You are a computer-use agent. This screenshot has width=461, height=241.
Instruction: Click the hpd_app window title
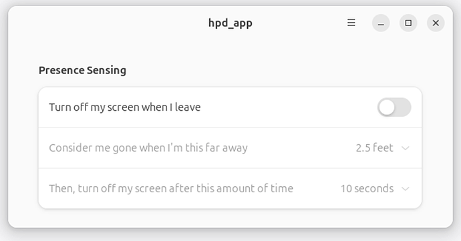[230, 23]
